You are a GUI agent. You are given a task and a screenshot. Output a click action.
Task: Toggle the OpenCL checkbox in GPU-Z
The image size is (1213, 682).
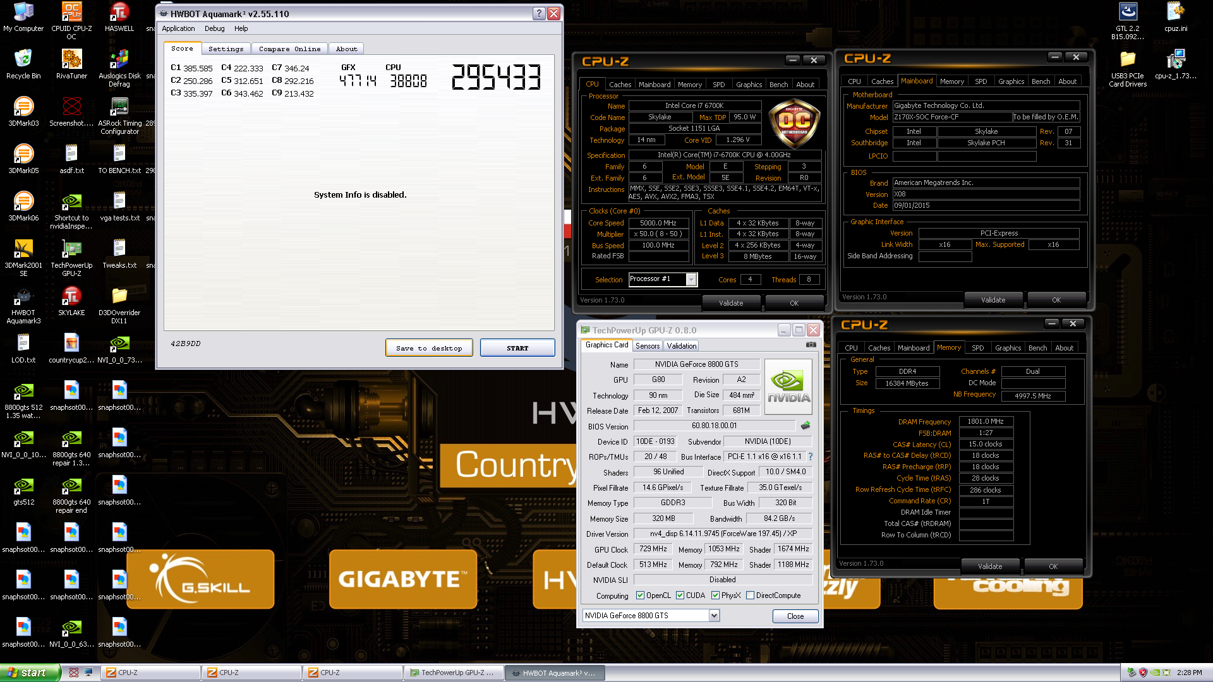640,595
